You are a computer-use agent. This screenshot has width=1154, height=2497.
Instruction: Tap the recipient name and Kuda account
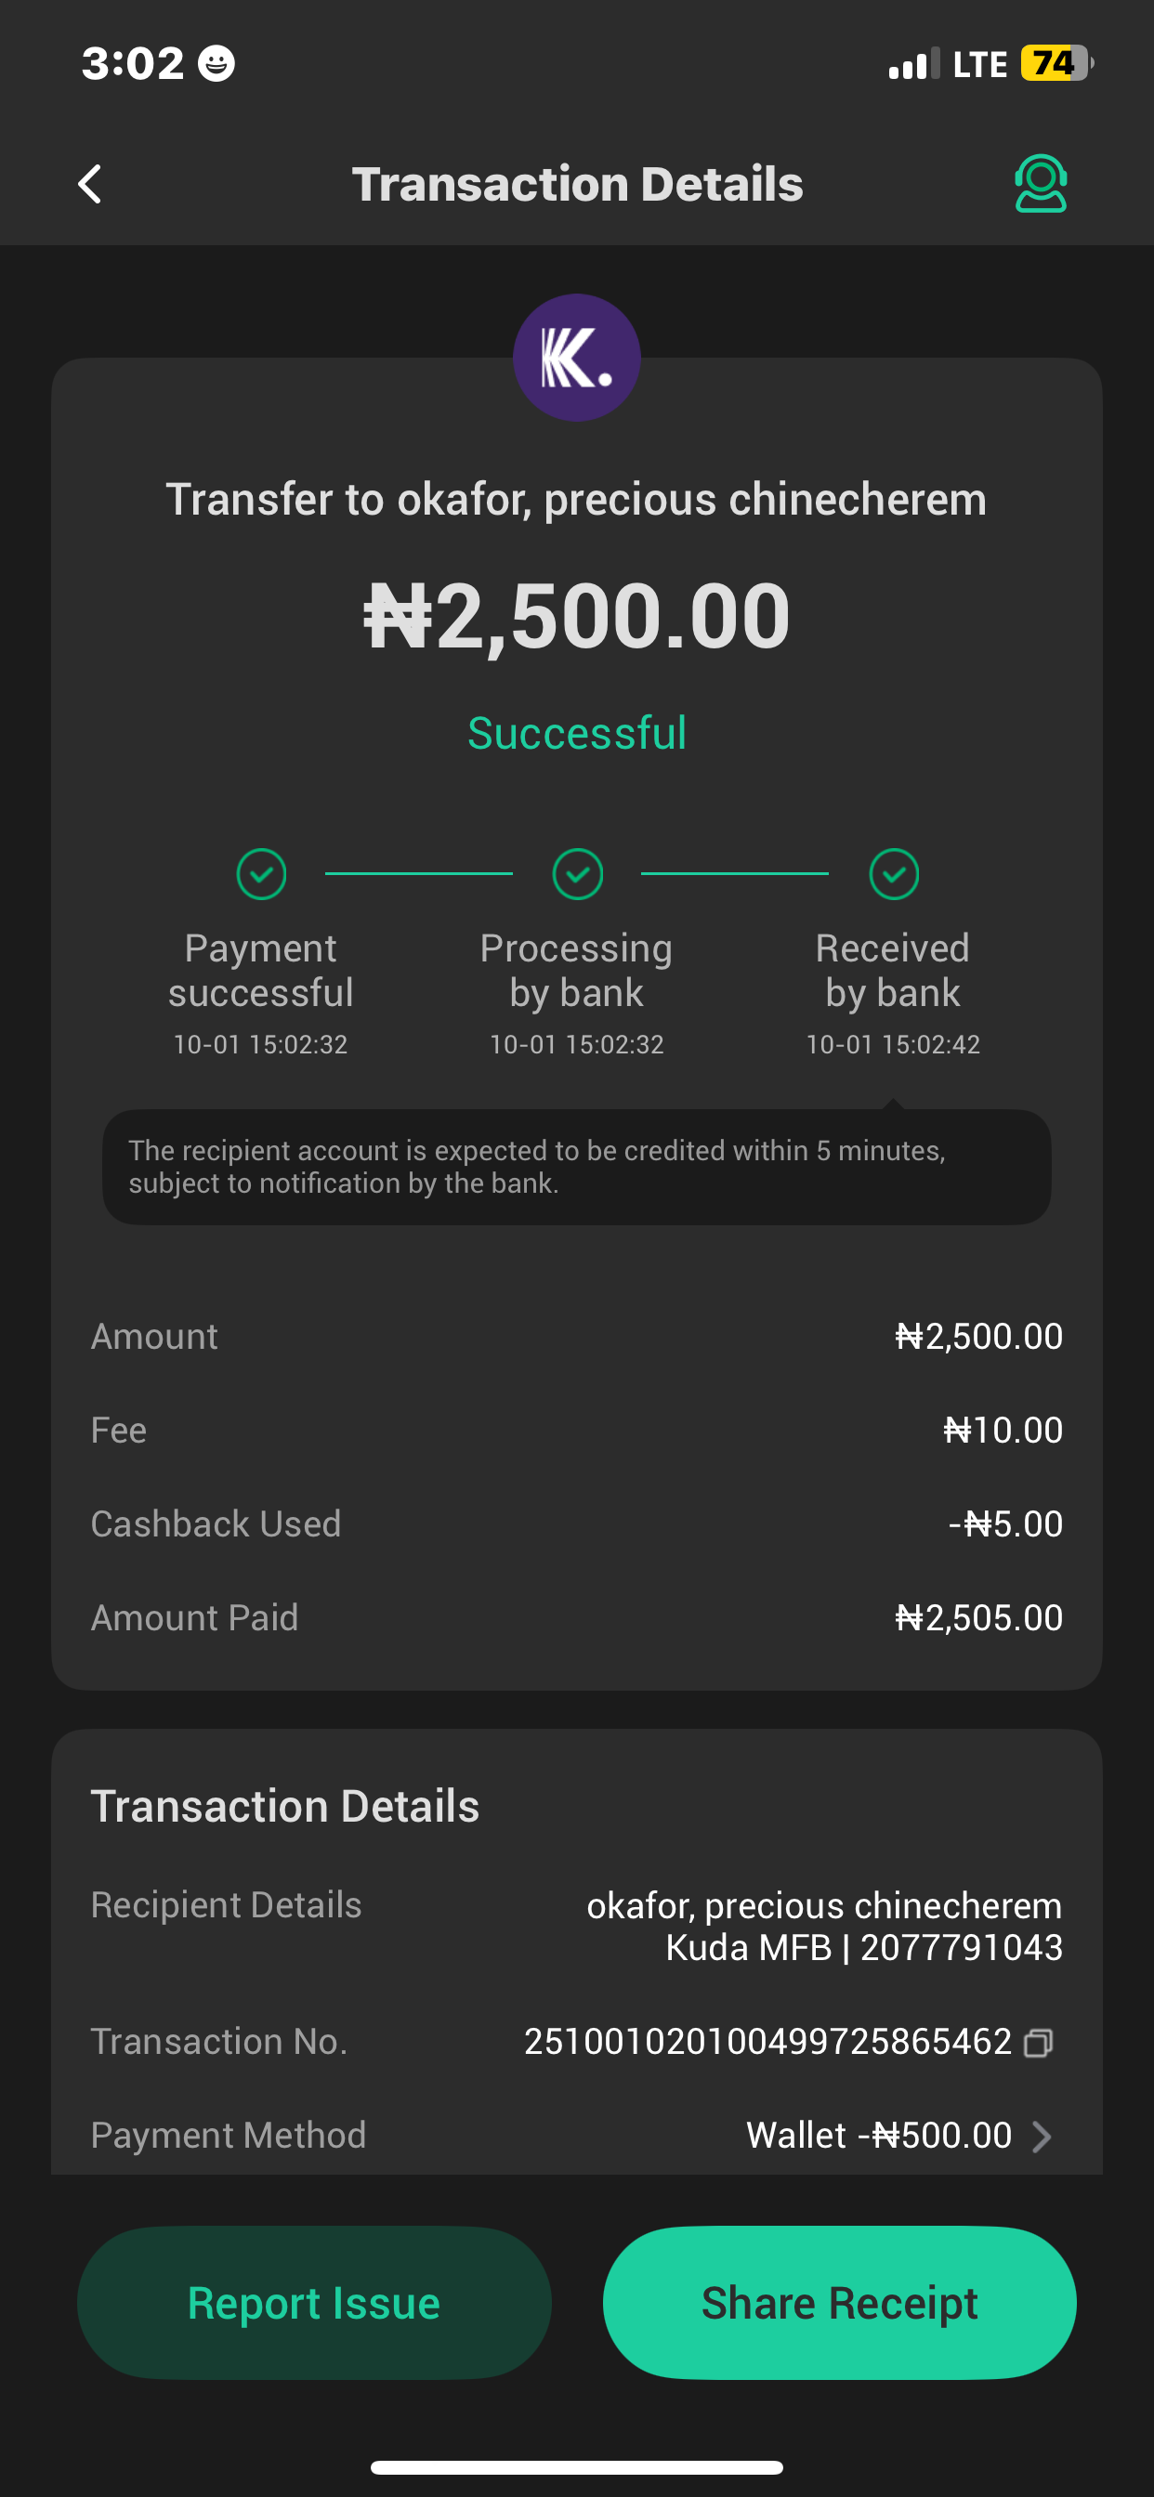coord(823,1926)
